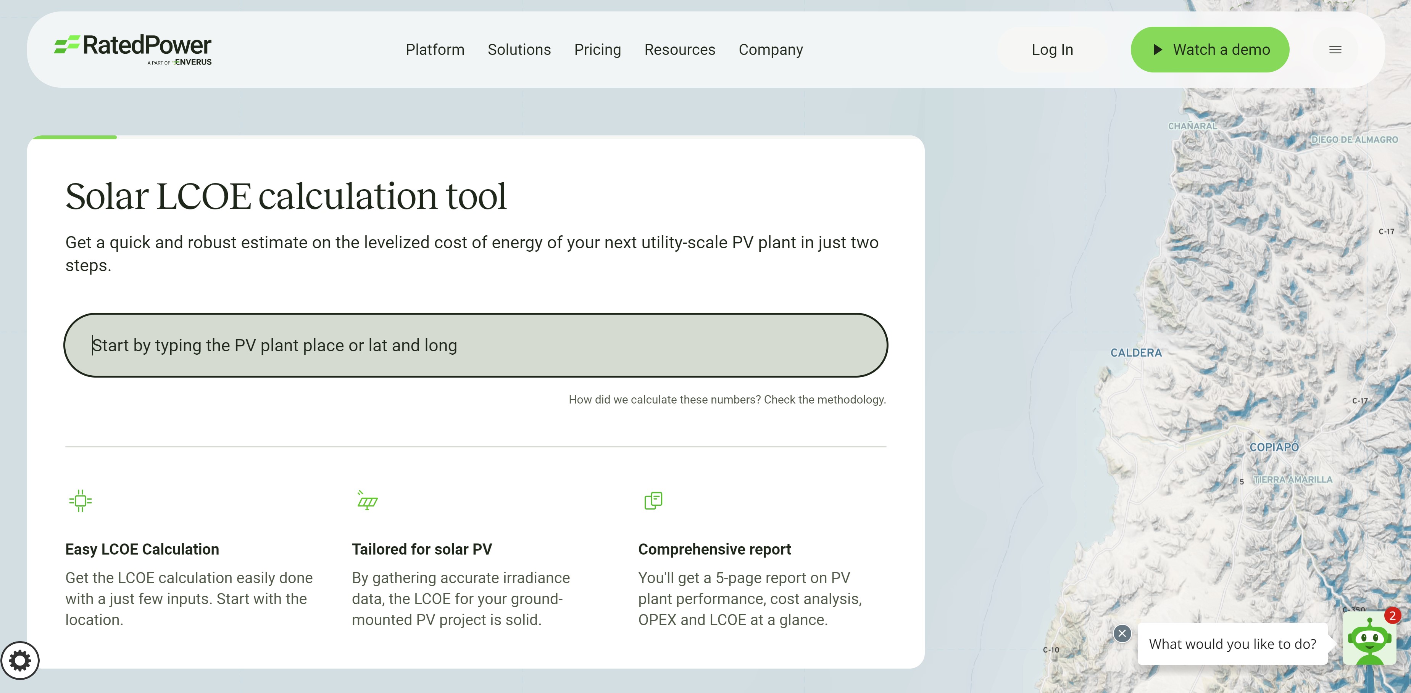
Task: Open the Resources dropdown
Action: point(680,49)
